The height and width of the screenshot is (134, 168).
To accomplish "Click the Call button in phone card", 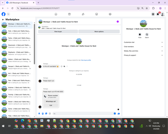I will [x=51, y=105].
